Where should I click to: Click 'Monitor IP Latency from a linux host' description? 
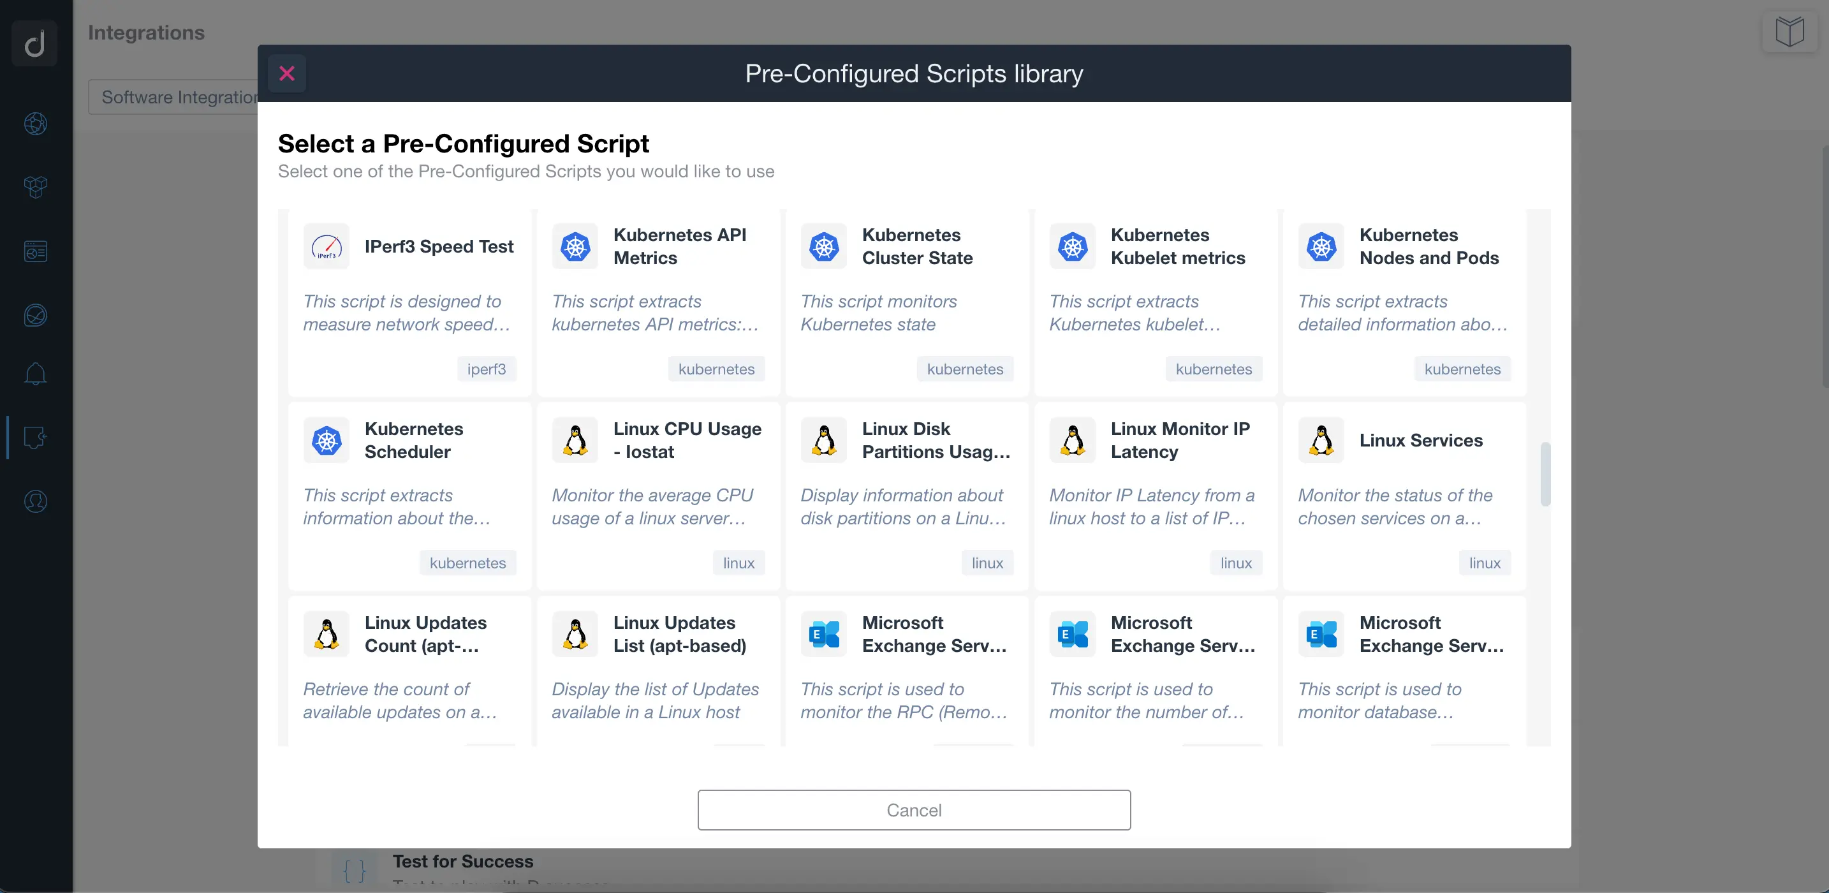click(x=1152, y=506)
